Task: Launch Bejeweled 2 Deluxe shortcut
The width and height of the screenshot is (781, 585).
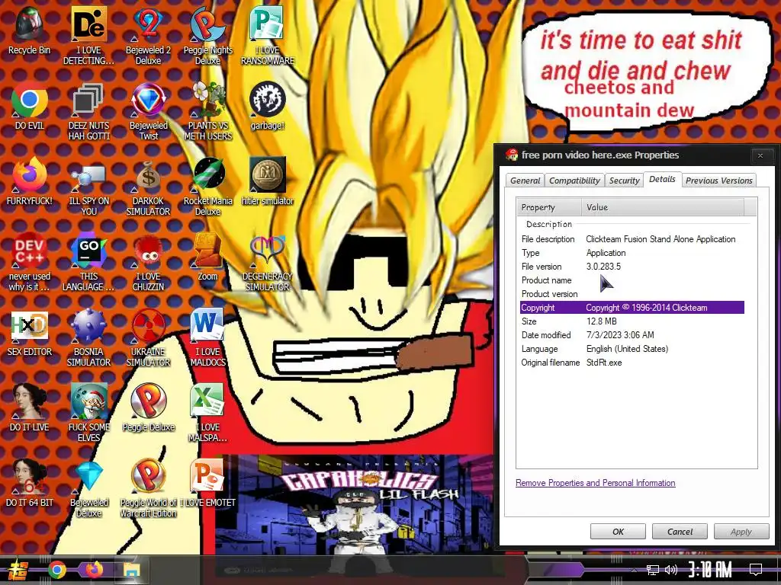Action: point(149,36)
